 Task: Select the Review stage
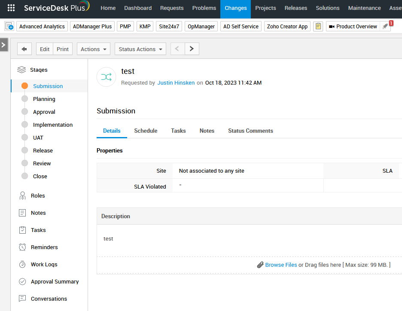pyautogui.click(x=42, y=163)
